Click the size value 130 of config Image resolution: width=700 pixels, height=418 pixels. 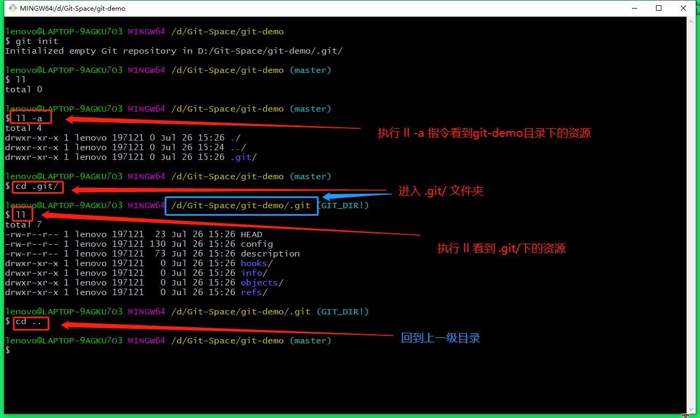tap(158, 244)
